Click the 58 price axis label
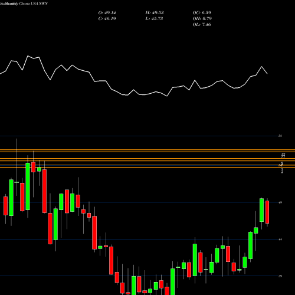The width and height of the screenshot is (295, 295). click(280, 136)
